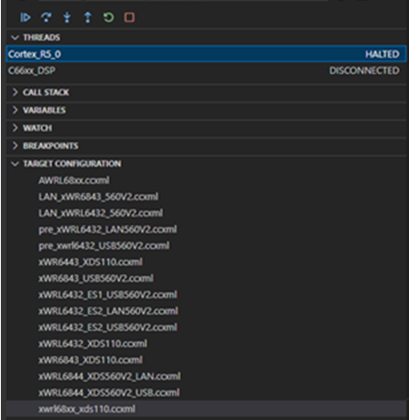The height and width of the screenshot is (420, 409).
Task: Click the Step Out arrow icon
Action: 88,18
